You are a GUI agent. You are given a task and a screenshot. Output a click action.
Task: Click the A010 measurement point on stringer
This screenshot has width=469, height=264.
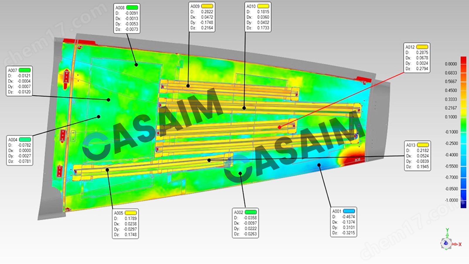point(244,108)
